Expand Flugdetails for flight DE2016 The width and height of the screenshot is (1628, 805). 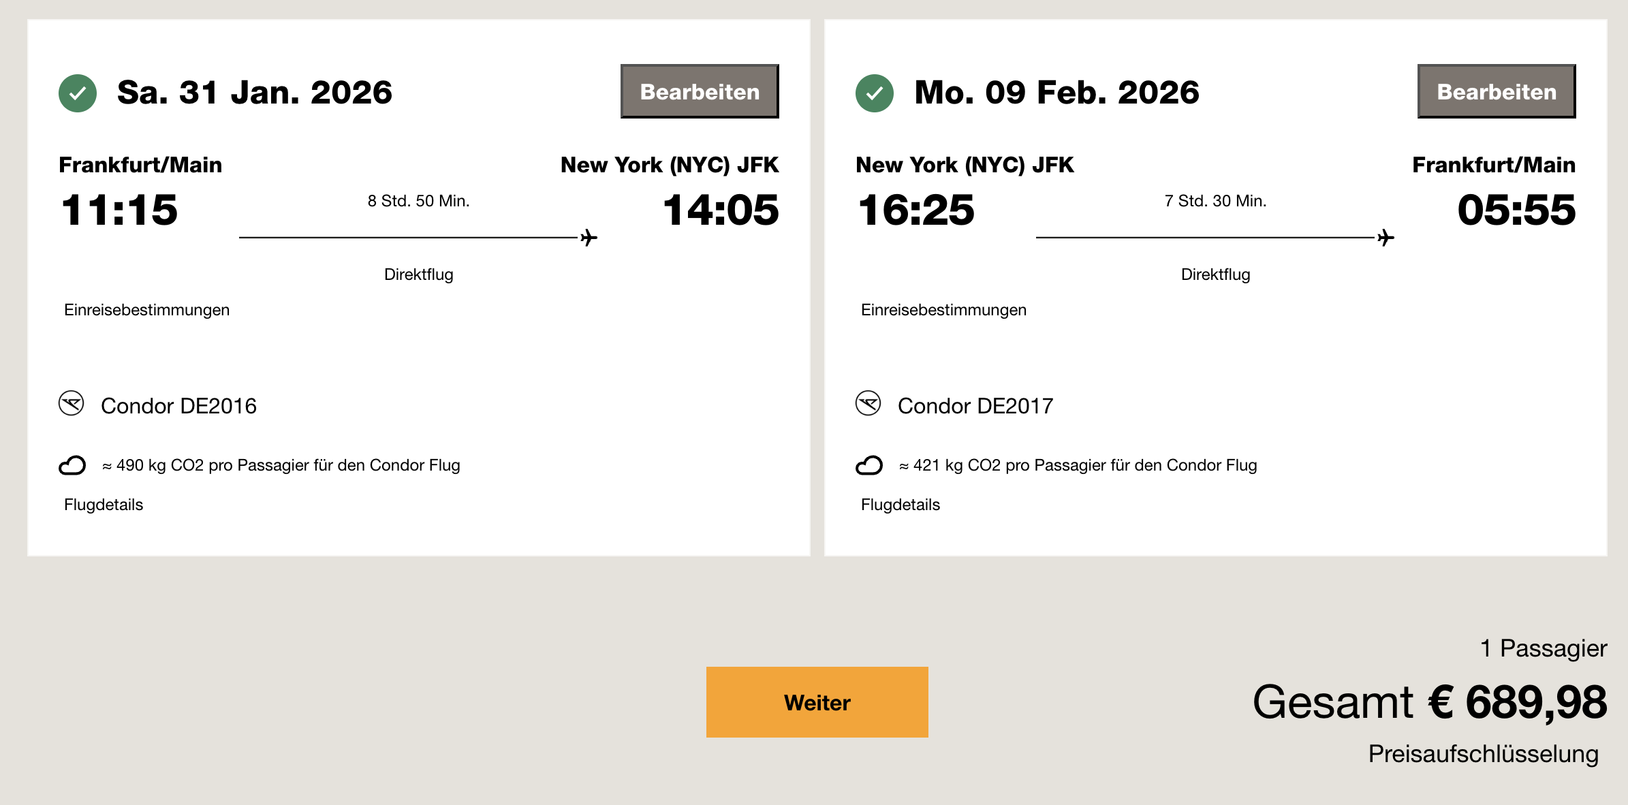pyautogui.click(x=104, y=505)
